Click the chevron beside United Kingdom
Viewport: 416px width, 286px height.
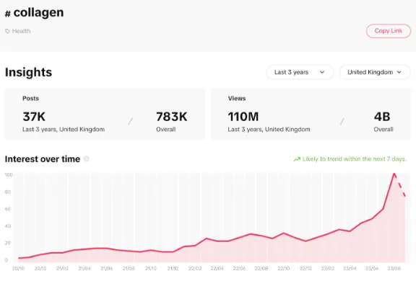point(399,72)
